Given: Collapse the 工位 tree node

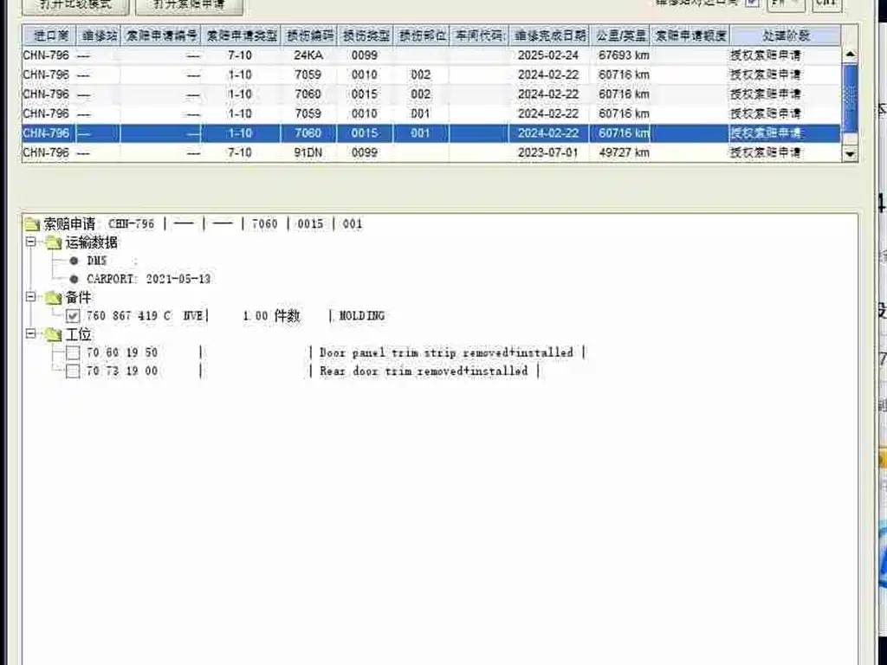Looking at the screenshot, I should 31,333.
